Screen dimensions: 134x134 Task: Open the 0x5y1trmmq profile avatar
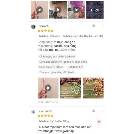[33, 112]
